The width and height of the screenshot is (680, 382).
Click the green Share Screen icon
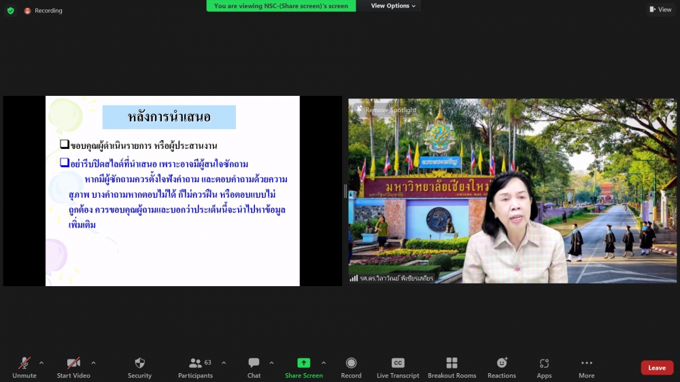[303, 363]
